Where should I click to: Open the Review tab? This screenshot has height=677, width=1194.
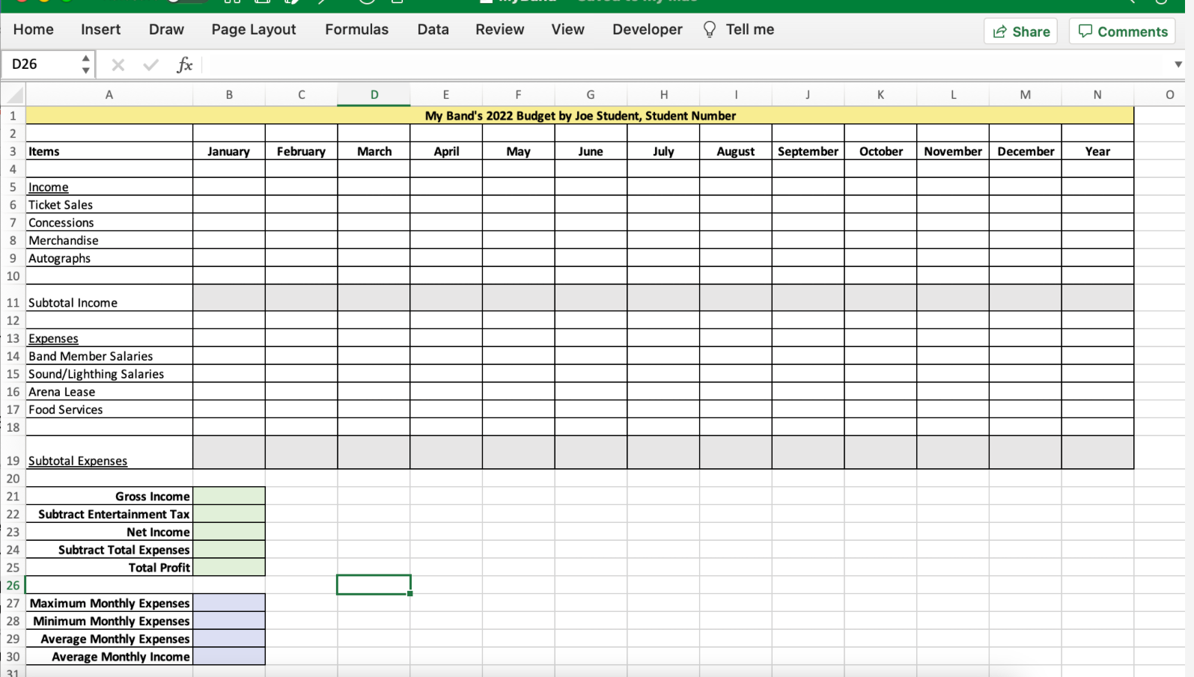pyautogui.click(x=499, y=29)
